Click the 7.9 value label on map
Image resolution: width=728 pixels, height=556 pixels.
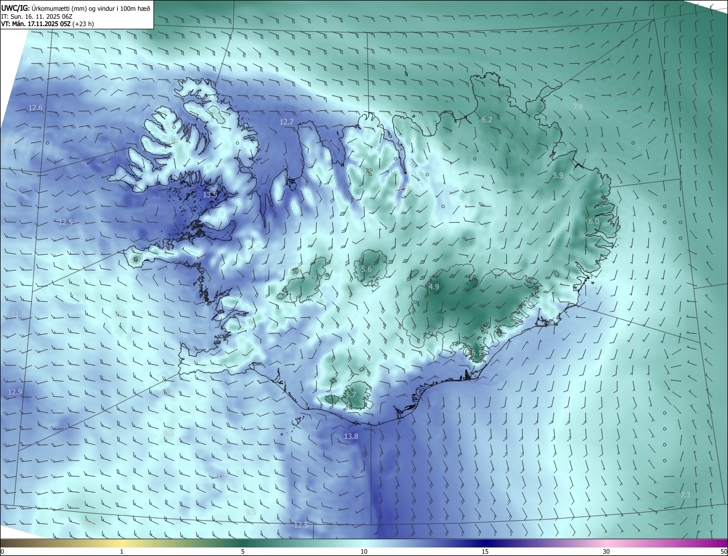578,107
